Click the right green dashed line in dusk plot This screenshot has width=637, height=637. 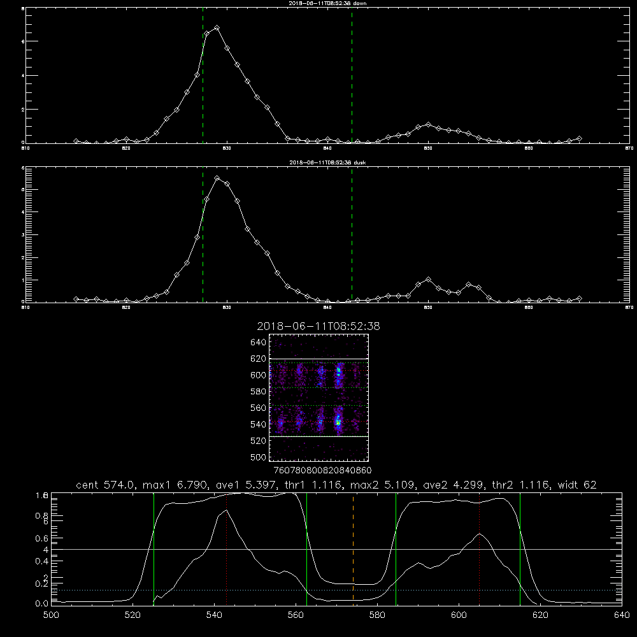(352, 235)
